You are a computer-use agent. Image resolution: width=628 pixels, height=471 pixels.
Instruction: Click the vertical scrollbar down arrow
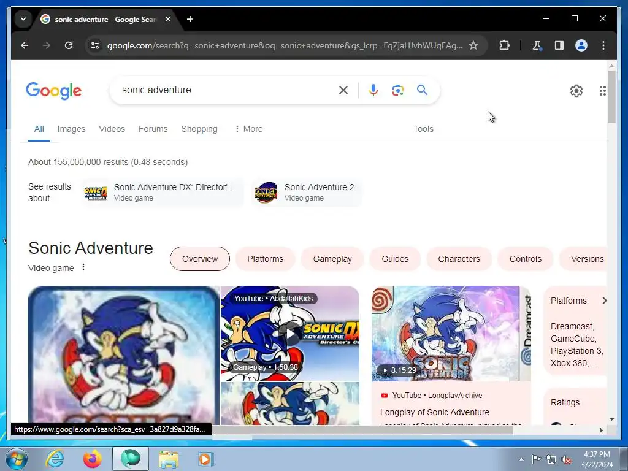(x=611, y=419)
